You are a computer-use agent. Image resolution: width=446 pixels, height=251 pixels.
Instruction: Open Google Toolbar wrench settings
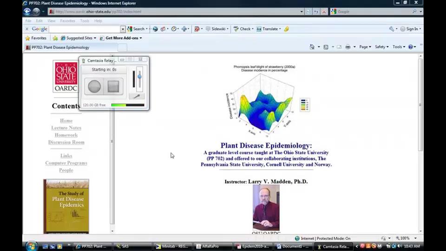[392, 29]
